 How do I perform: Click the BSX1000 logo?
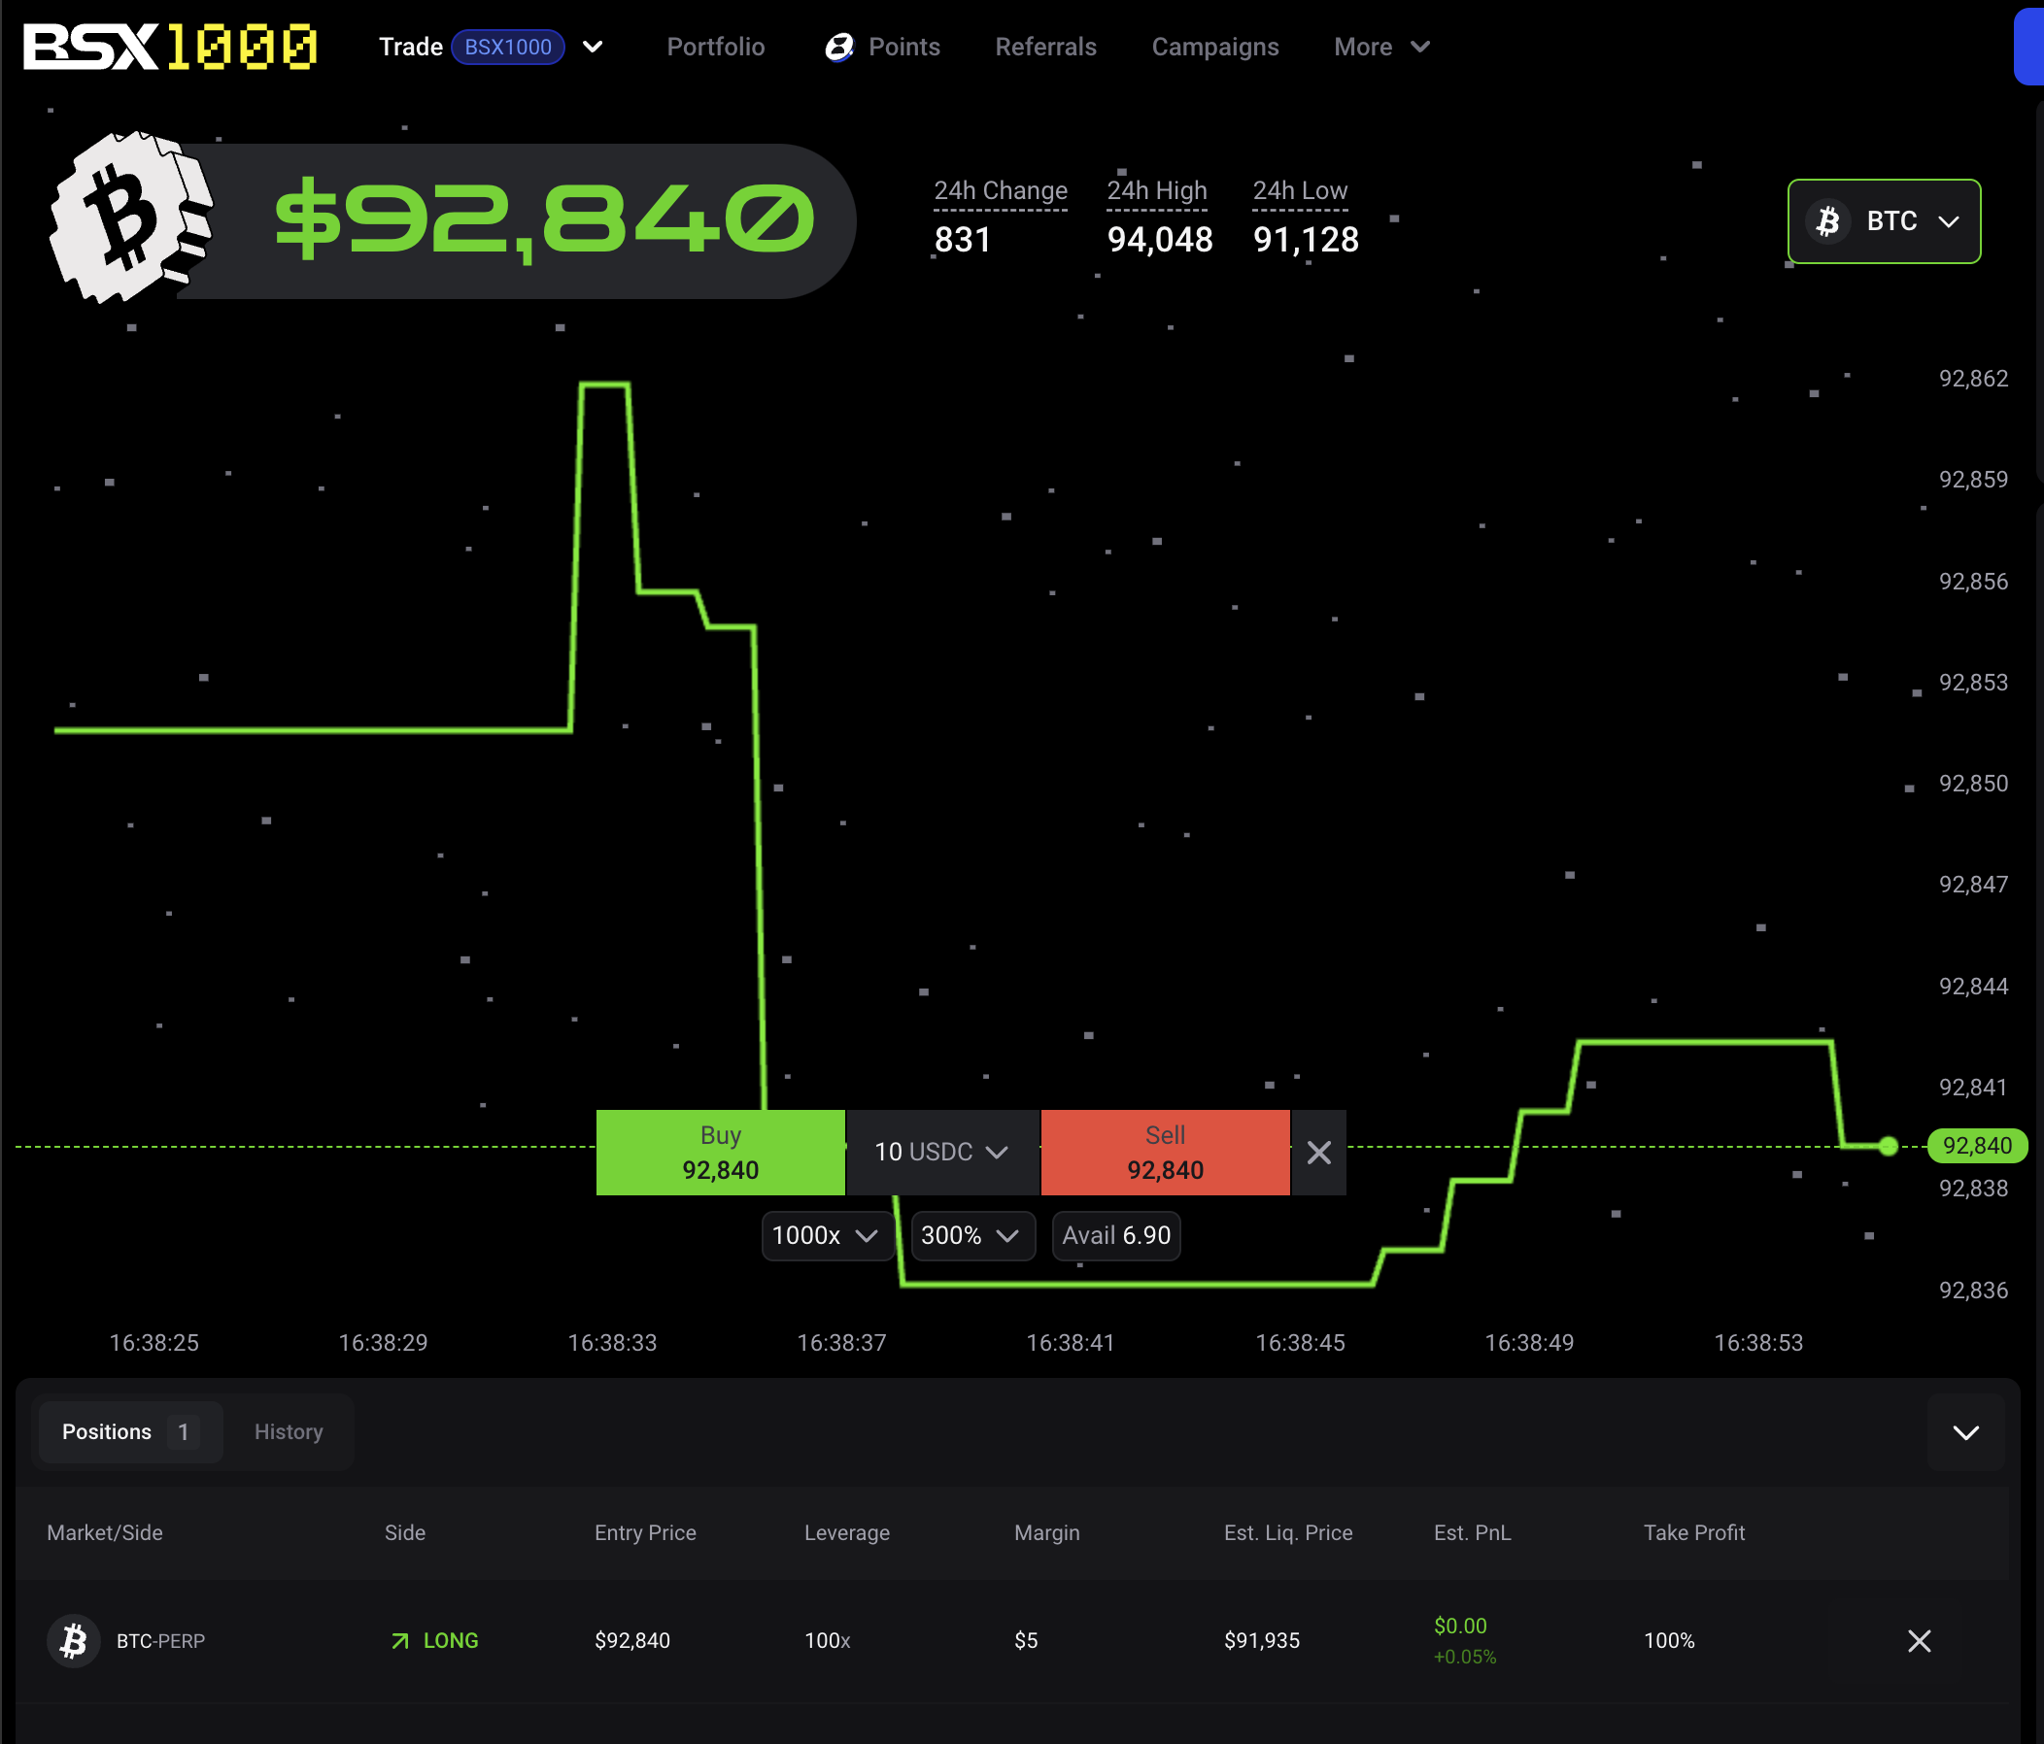170,47
